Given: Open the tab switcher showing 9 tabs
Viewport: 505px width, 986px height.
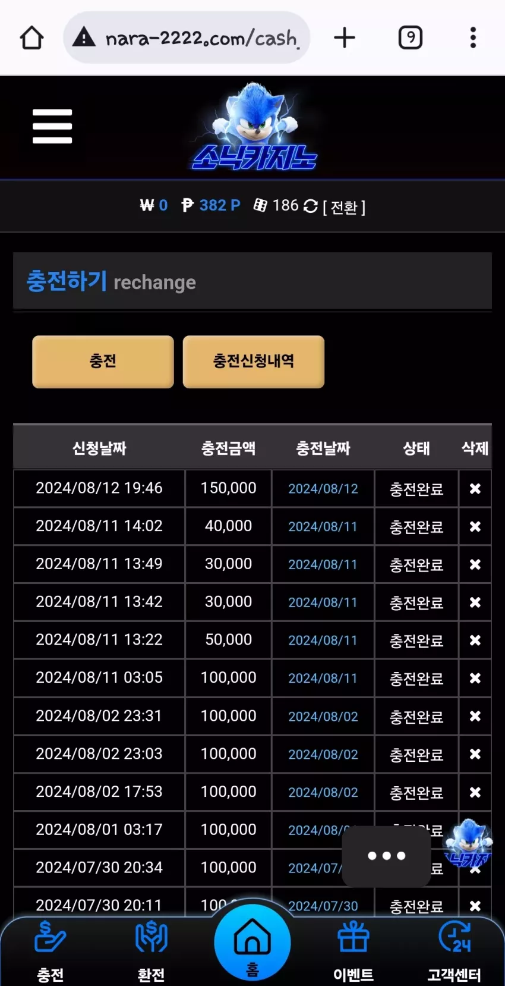Looking at the screenshot, I should pos(410,37).
